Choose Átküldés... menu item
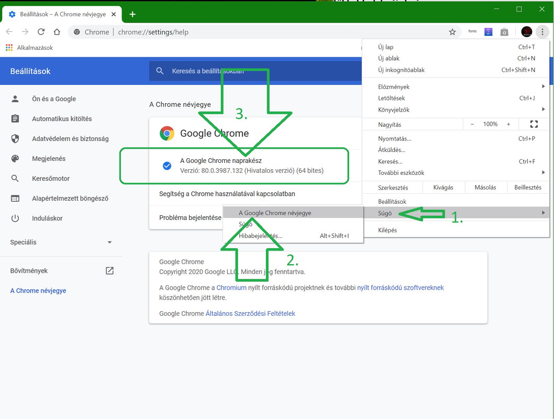This screenshot has height=419, width=554. tap(456, 150)
